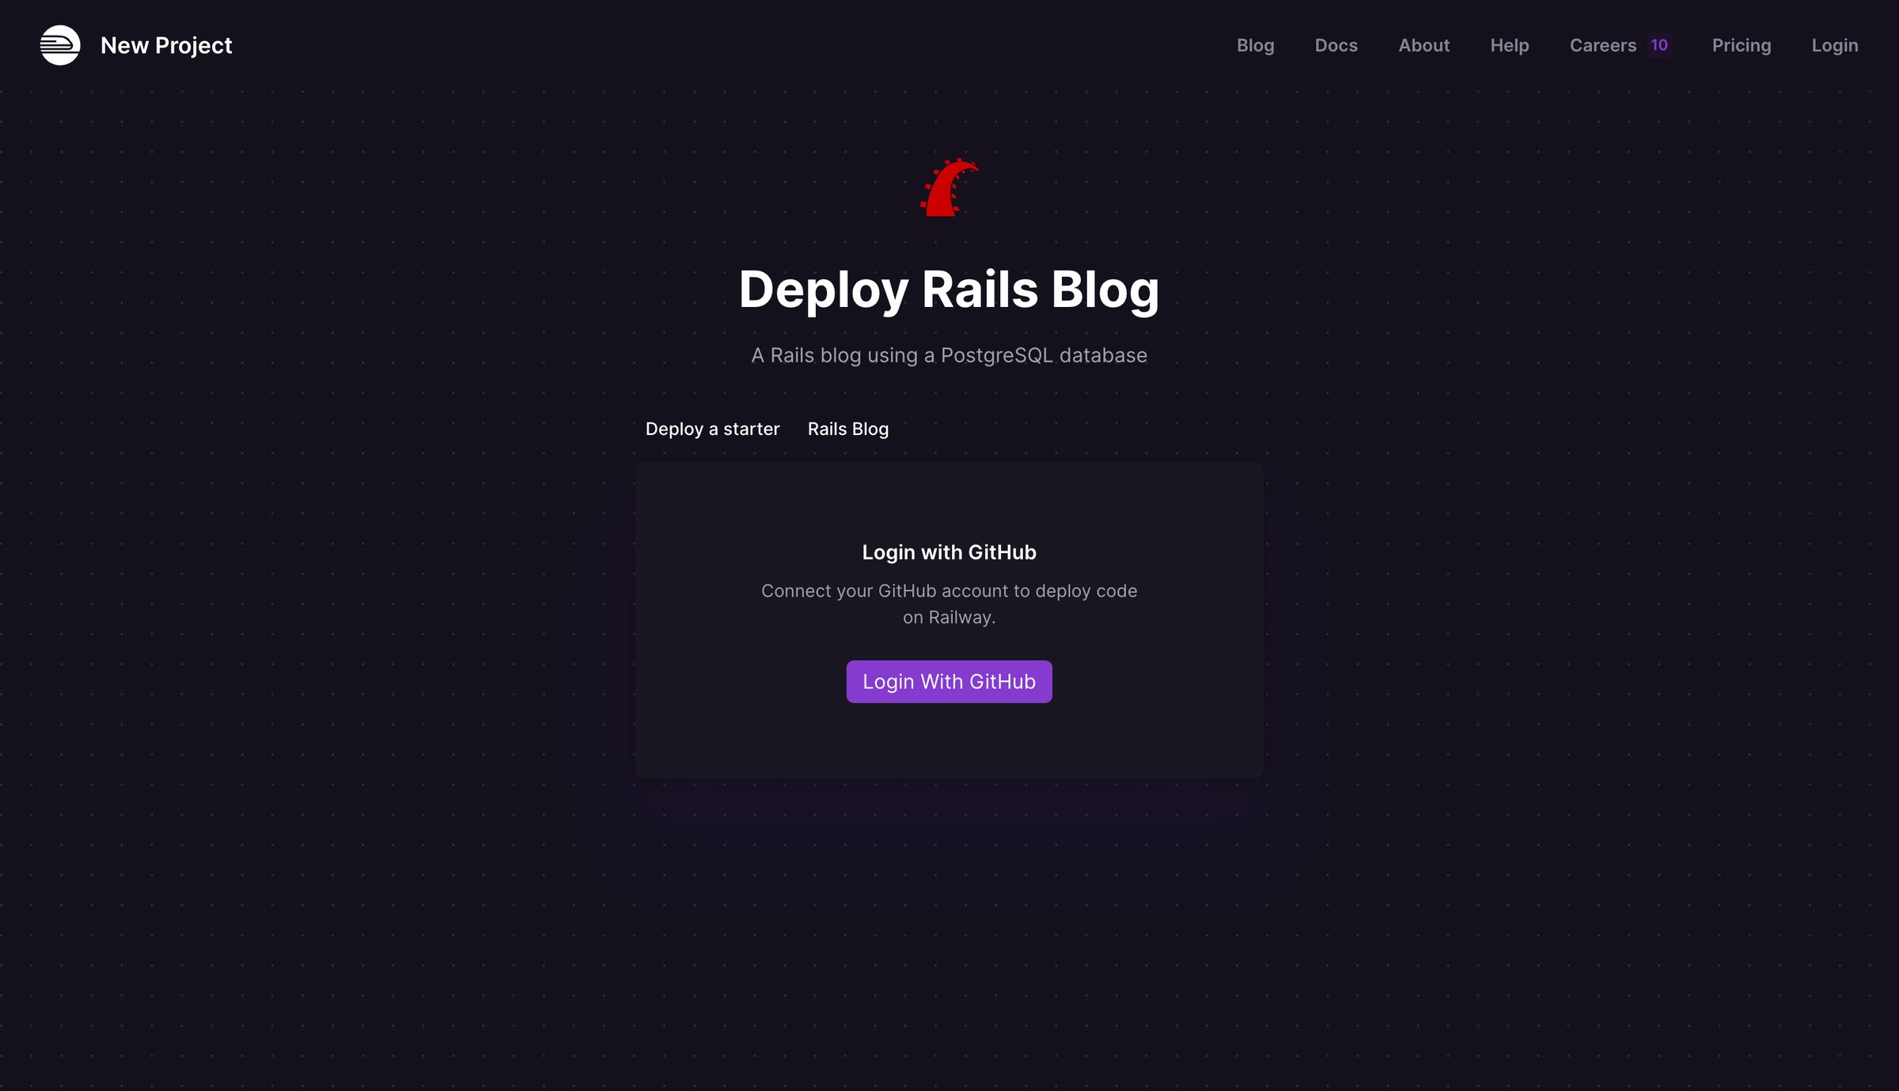Click the Login With GitHub button
Screen dimensions: 1899x1091
pos(949,681)
